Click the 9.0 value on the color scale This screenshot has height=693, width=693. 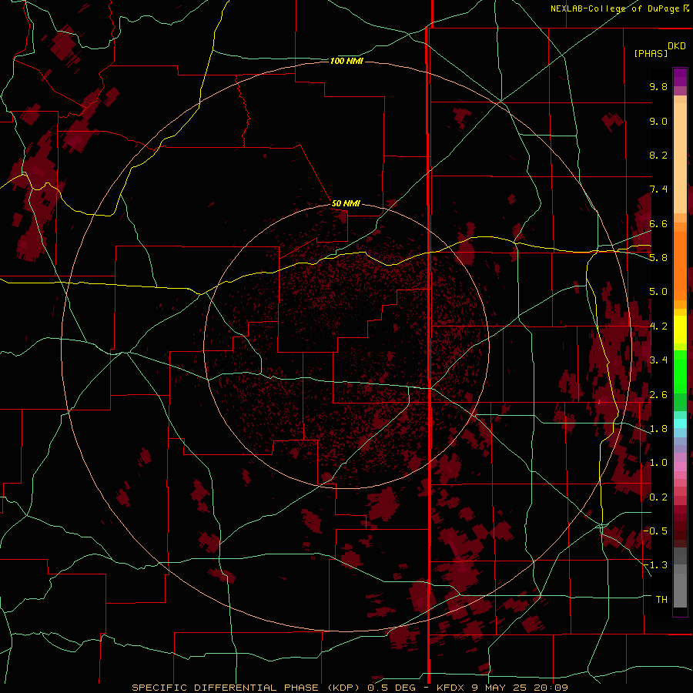pyautogui.click(x=658, y=121)
